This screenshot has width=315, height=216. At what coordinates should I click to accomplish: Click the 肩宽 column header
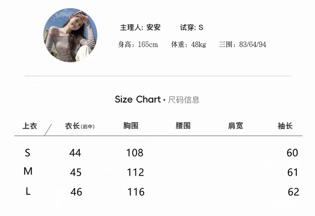click(235, 126)
